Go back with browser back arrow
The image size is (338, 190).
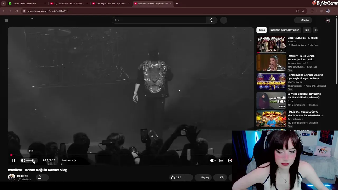coord(4,11)
